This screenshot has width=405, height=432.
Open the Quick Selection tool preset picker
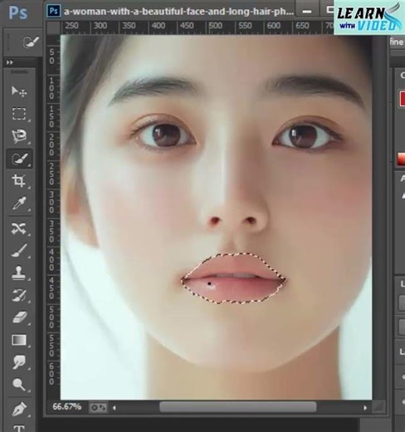[x=31, y=42]
